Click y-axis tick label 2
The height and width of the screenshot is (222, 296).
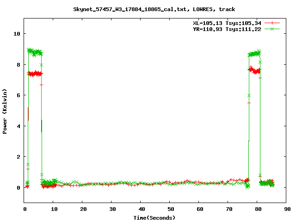[18, 157]
